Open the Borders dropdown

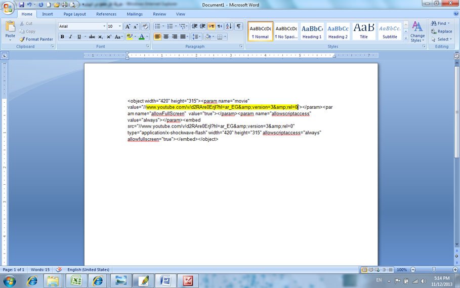click(225, 36)
